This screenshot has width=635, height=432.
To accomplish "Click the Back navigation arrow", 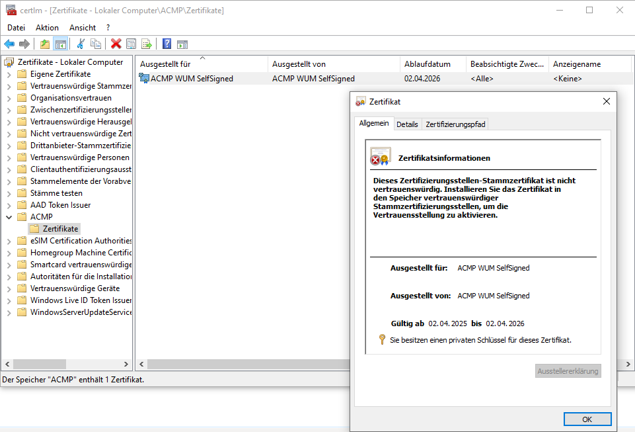I will coord(9,44).
